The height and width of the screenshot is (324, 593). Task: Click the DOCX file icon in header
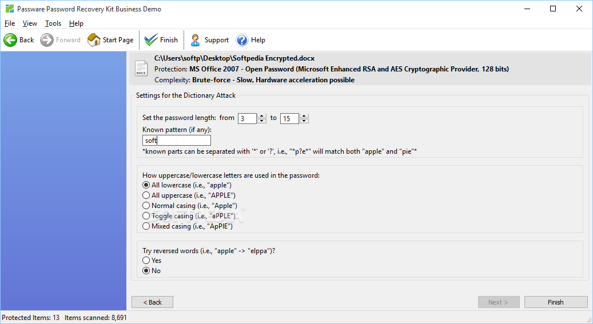141,69
